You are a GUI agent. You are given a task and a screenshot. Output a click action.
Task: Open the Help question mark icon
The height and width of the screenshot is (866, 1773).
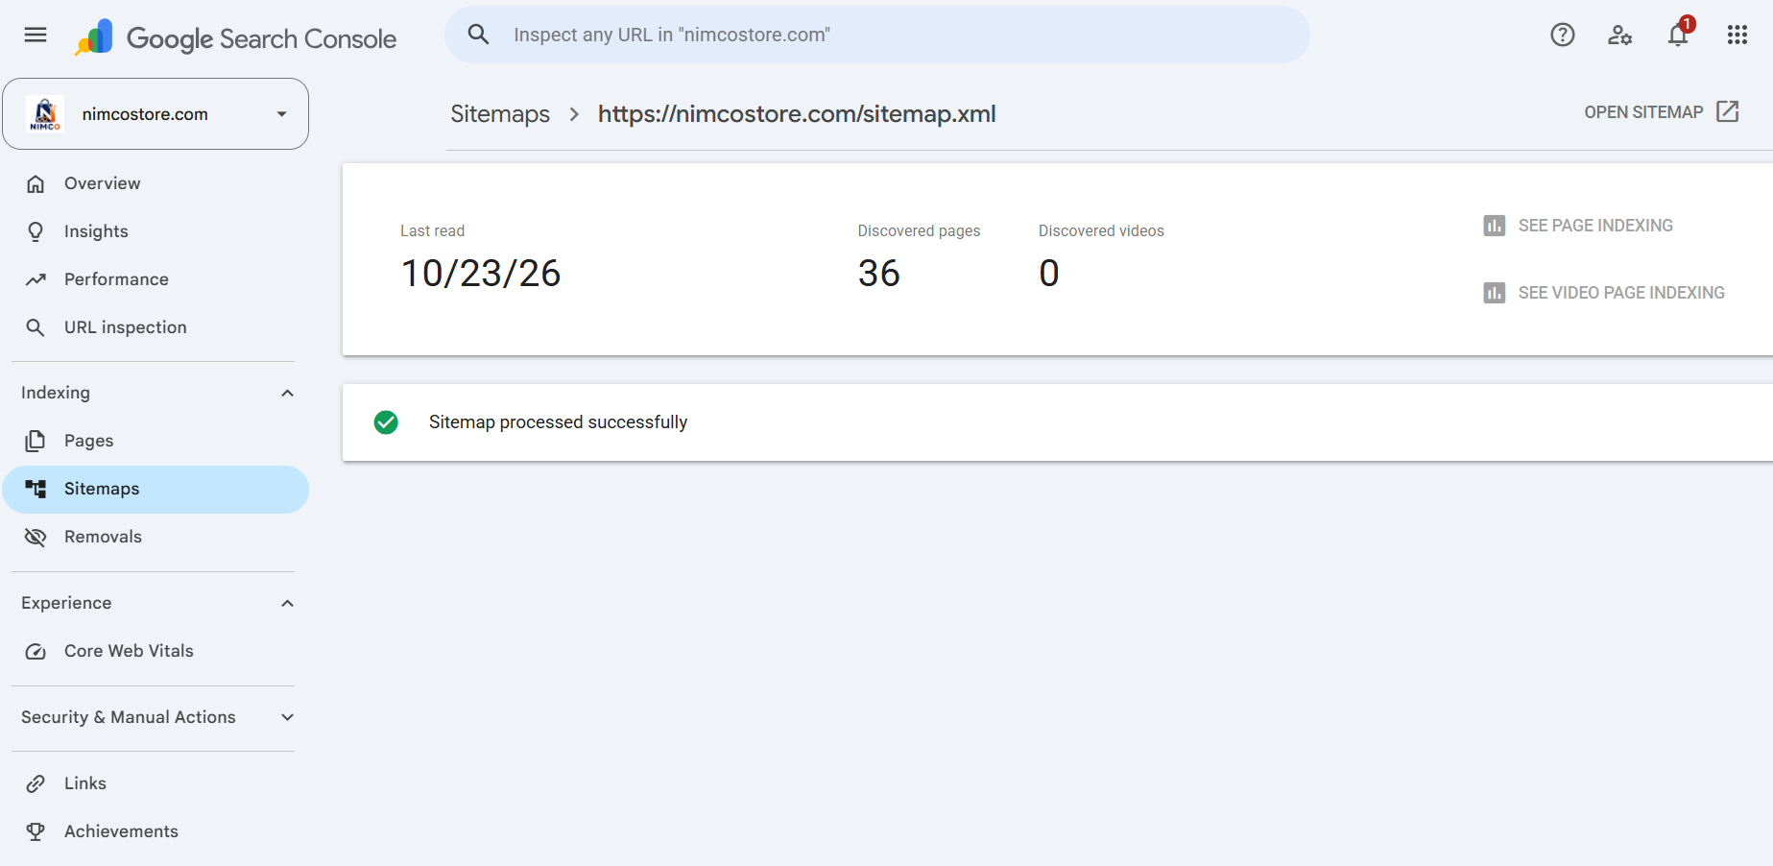tap(1563, 36)
